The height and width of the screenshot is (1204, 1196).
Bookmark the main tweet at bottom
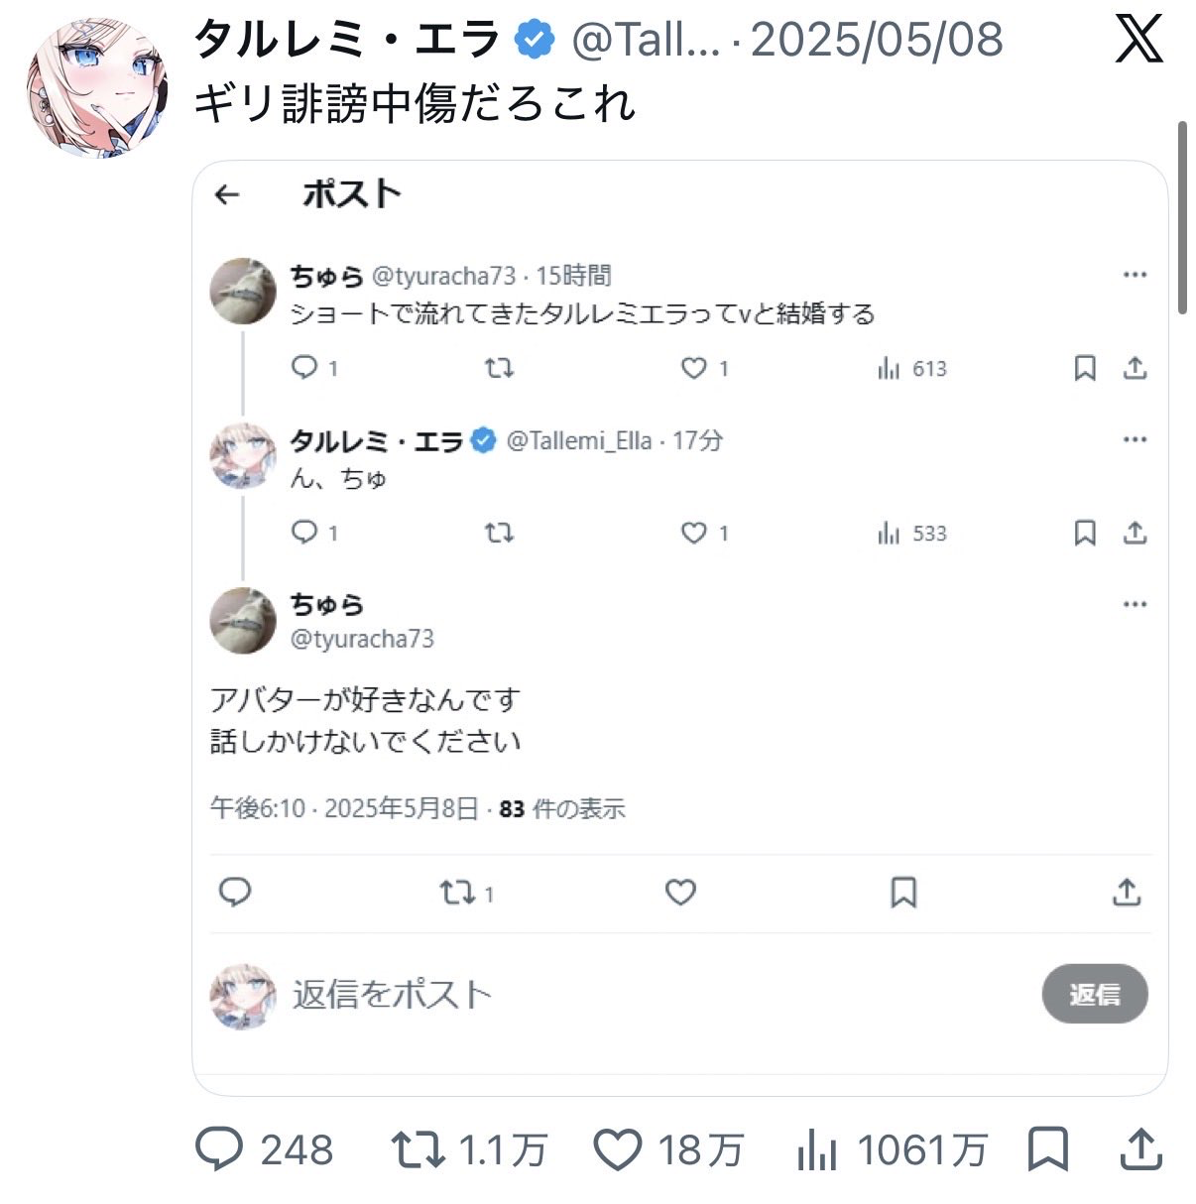point(1047,1150)
